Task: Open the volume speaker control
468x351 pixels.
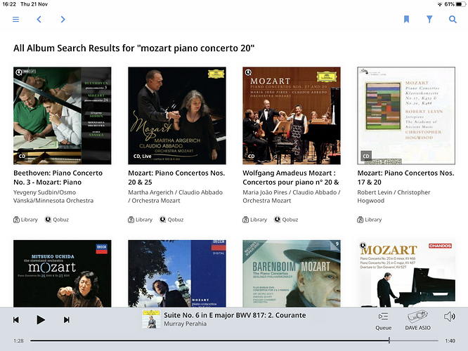Action: point(450,317)
